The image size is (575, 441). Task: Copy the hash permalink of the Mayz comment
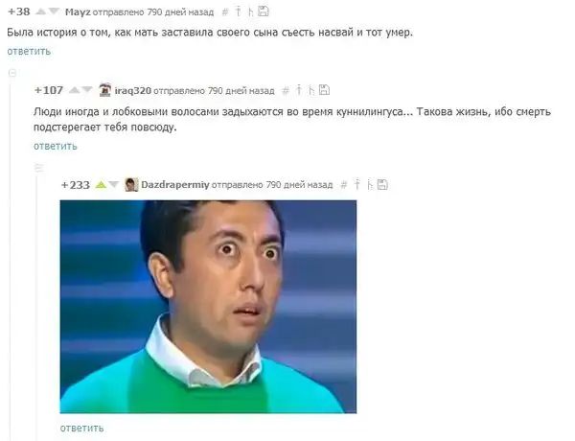point(225,12)
